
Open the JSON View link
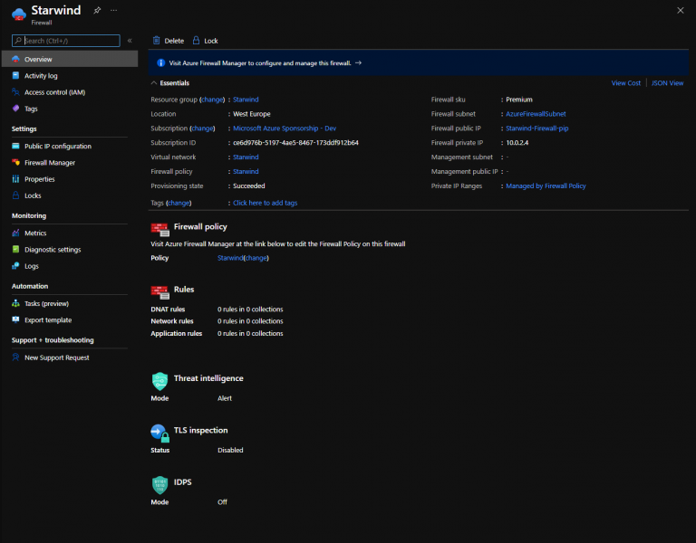click(667, 83)
